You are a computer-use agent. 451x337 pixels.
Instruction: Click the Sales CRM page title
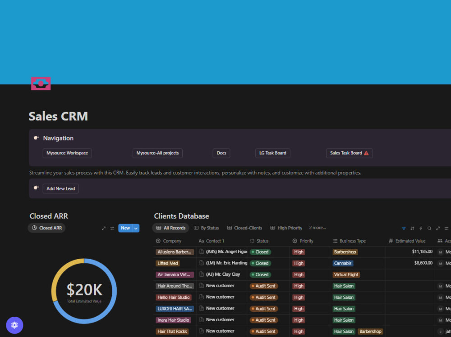click(58, 116)
